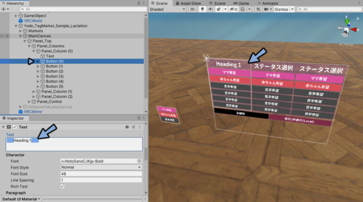Switch to the second Scene tab

[x=217, y=3]
